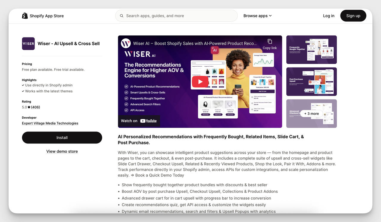Play the YouTube video

tap(200, 82)
